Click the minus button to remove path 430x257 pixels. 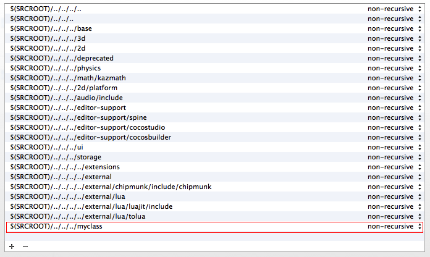tap(25, 246)
